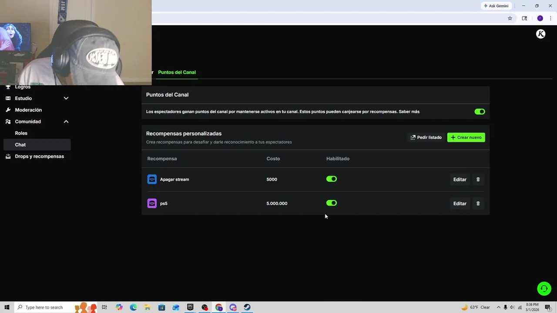Bookmark this page with the star icon
557x313 pixels.
(x=510, y=18)
